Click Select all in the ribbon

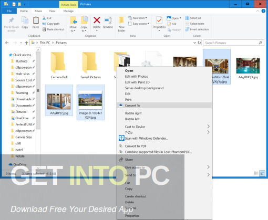(x=193, y=18)
